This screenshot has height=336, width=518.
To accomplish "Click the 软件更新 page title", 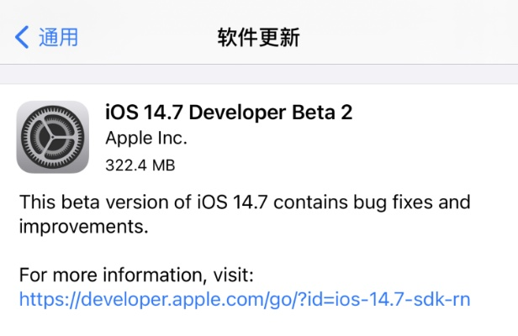I will click(258, 37).
